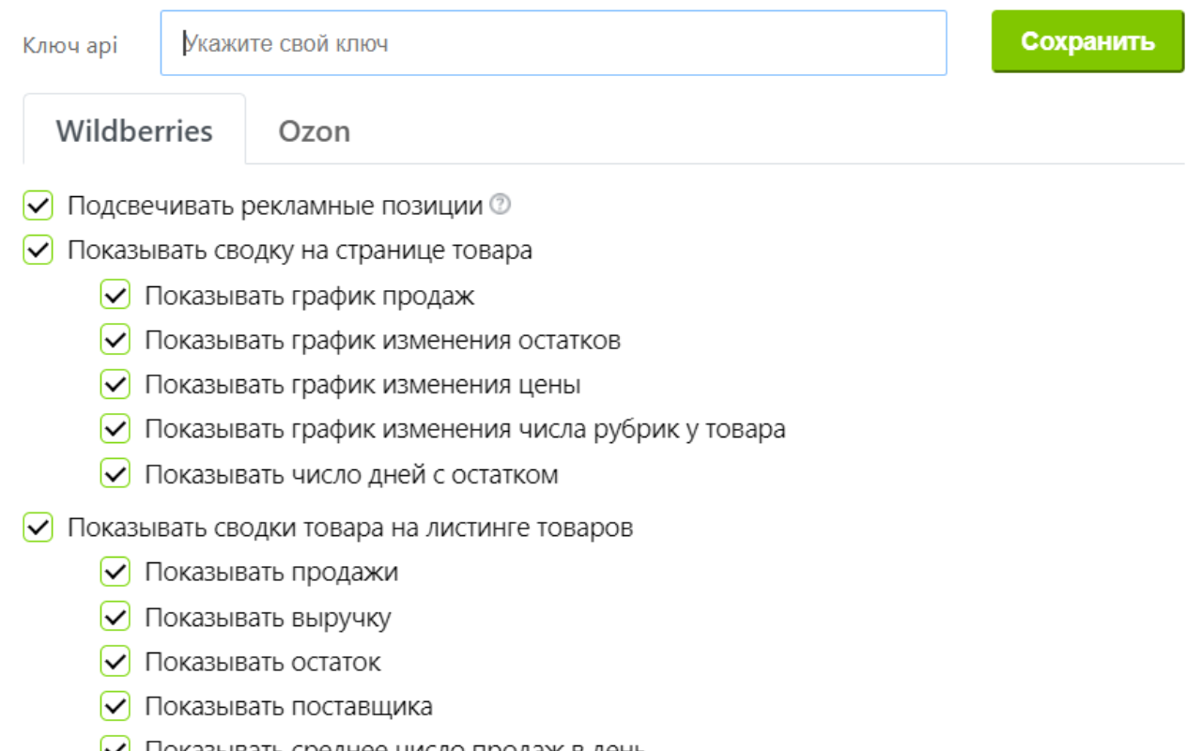Screen dimensions: 1202x751
Task: Disable the Показывать поставщика checkbox
Action: [x=115, y=706]
